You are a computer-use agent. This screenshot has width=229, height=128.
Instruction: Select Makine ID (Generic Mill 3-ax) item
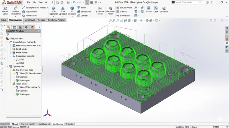(x=27, y=46)
